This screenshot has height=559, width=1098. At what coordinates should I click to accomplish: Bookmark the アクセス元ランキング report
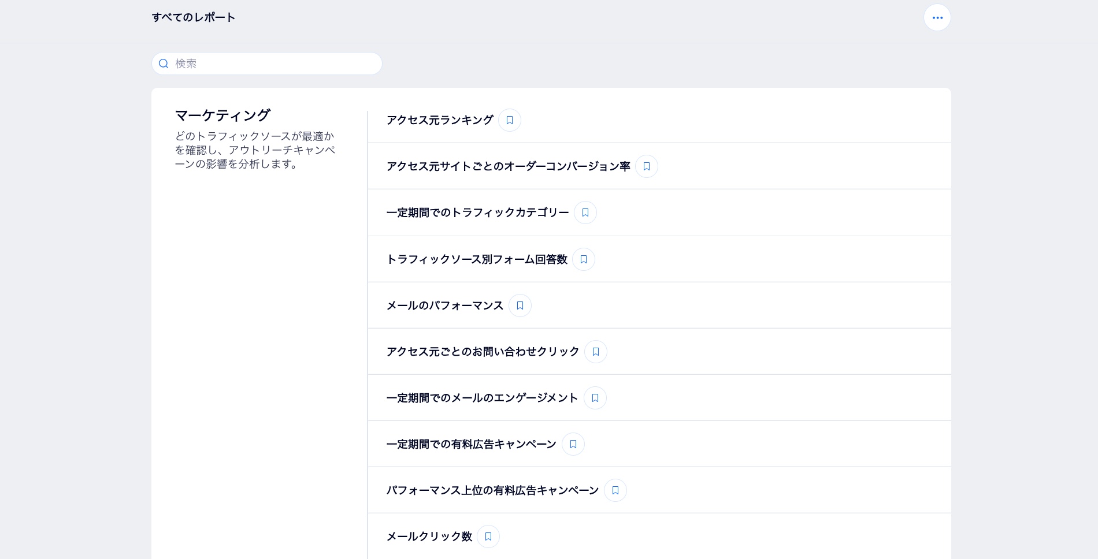tap(509, 120)
